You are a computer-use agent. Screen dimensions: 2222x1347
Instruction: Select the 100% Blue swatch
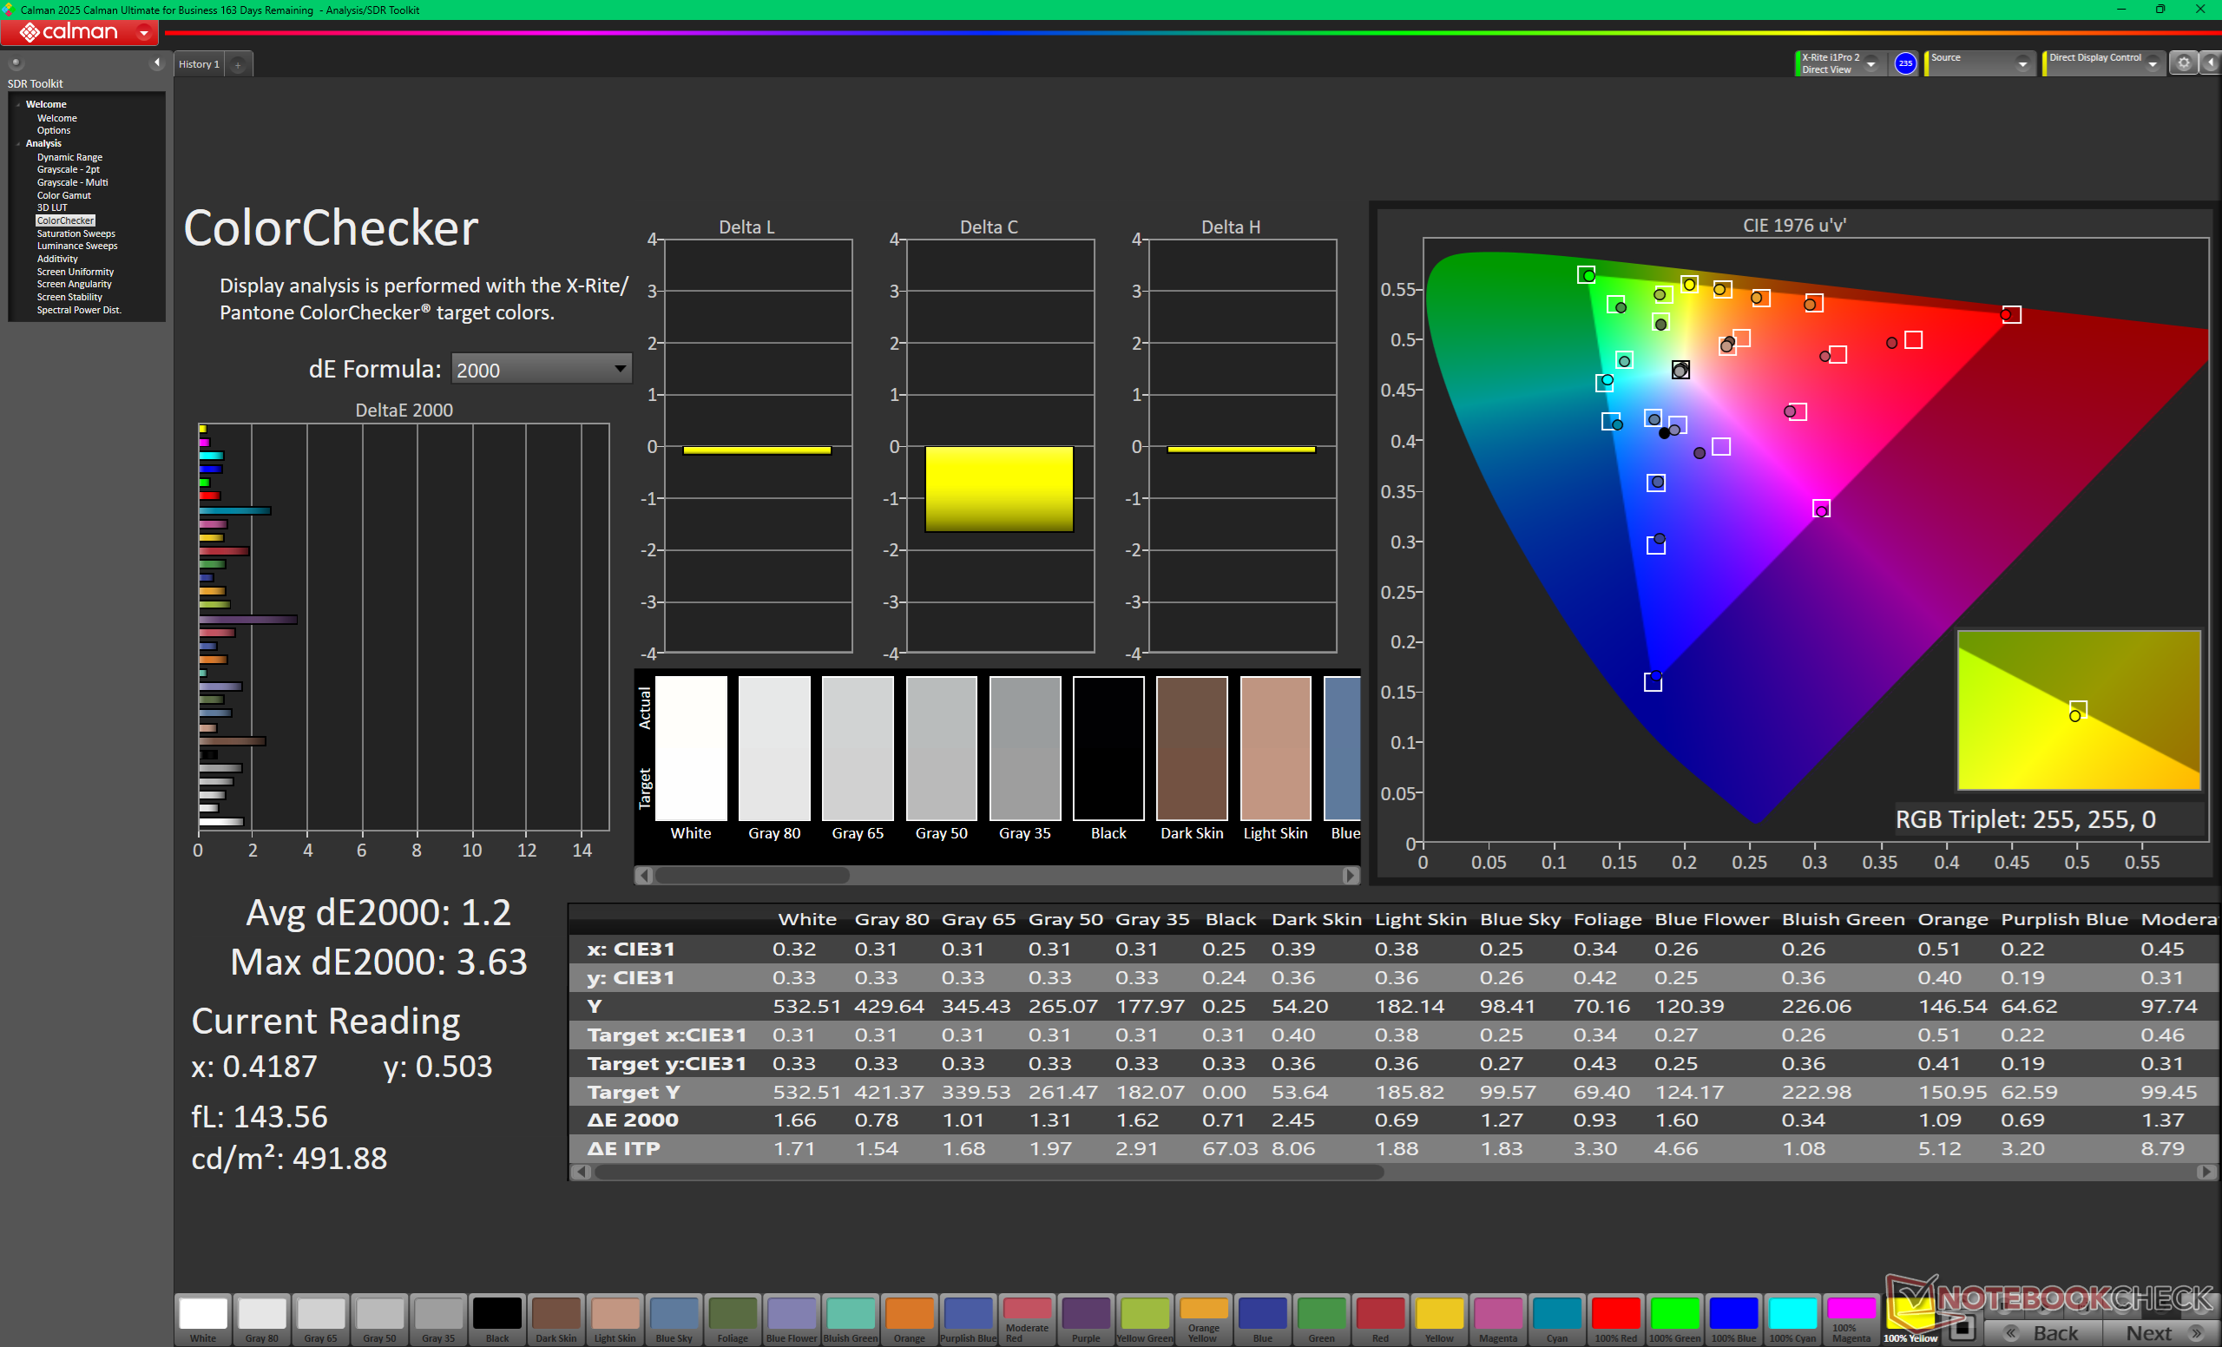tap(1734, 1320)
